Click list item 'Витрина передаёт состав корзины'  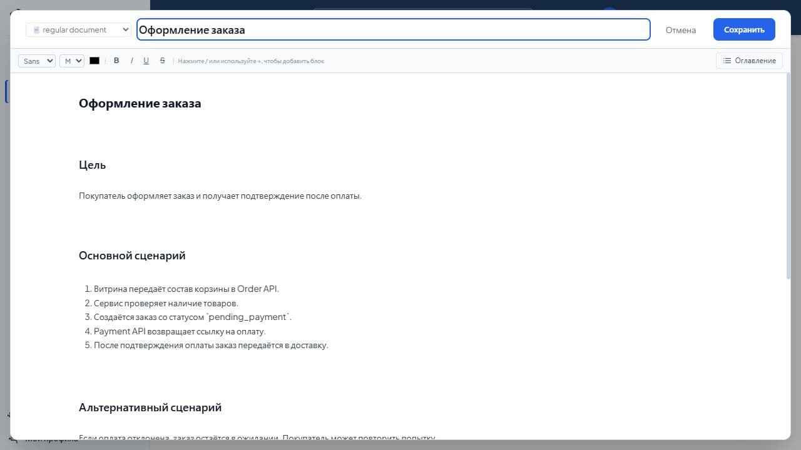coord(186,289)
